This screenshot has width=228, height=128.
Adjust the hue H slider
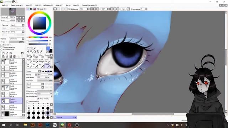(x=38, y=37)
